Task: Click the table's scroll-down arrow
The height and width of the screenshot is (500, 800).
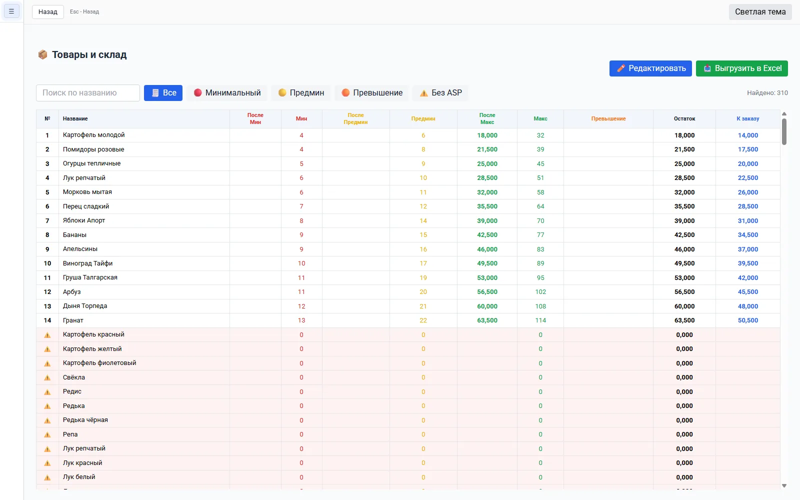Action: tap(784, 485)
